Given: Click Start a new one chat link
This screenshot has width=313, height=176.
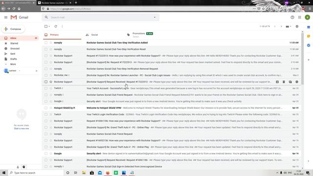Looking at the screenshot, I should (x=22, y=129).
